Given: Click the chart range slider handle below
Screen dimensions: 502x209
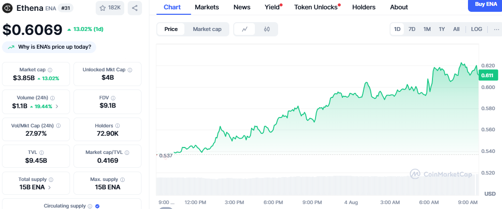Looking at the screenshot, I should (166, 208).
